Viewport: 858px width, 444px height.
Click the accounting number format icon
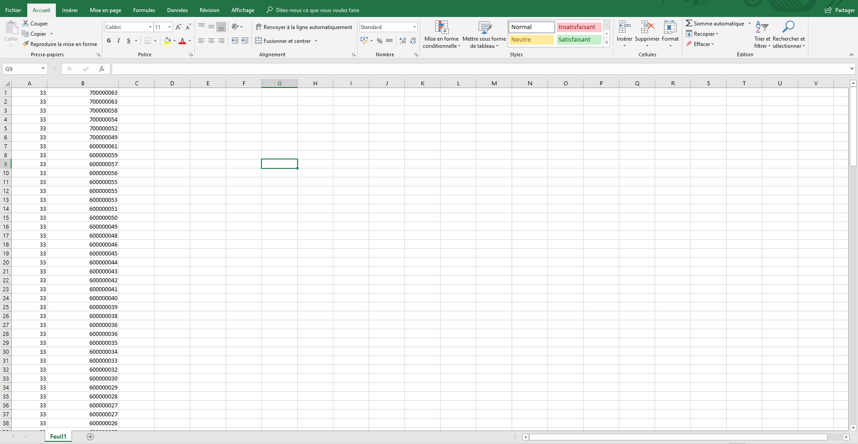364,41
